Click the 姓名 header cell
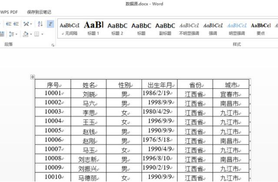This screenshot has height=182, width=278. pyautogui.click(x=88, y=84)
